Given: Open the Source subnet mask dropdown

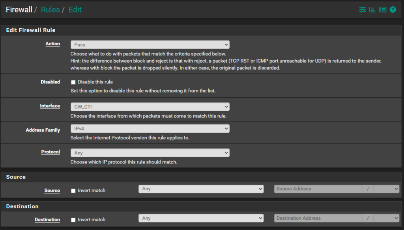Looking at the screenshot, I should 386,189.
